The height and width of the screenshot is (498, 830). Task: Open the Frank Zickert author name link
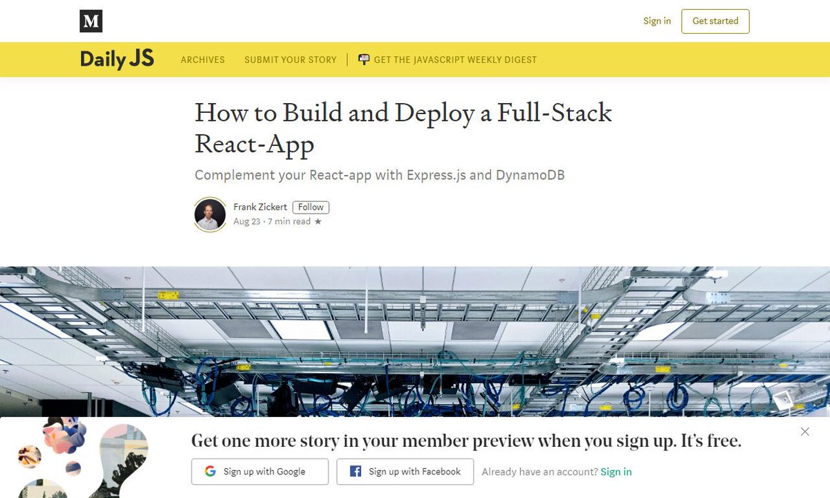coord(260,207)
